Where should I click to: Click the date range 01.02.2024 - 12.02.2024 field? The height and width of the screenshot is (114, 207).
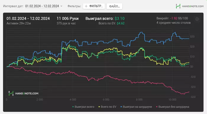pyautogui.click(x=42, y=6)
